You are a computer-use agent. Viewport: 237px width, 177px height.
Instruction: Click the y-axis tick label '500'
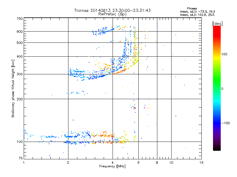20,43
